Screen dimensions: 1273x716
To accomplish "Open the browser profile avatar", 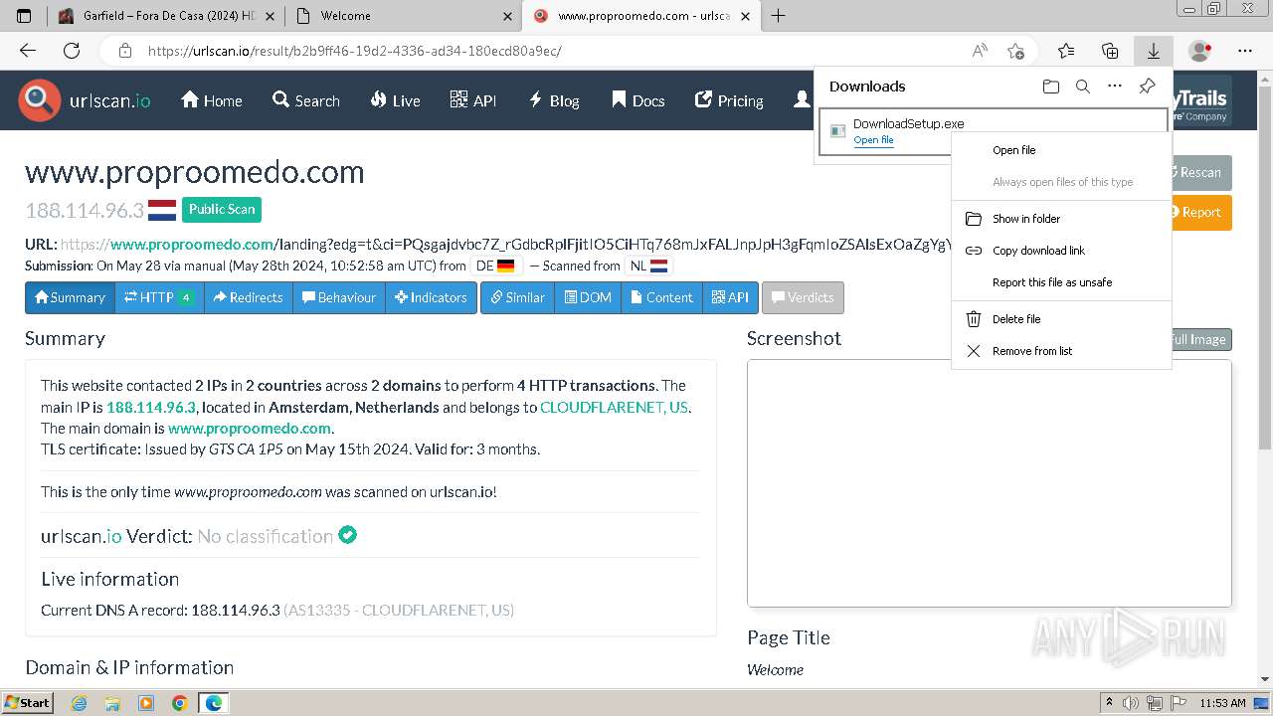I will click(x=1200, y=51).
